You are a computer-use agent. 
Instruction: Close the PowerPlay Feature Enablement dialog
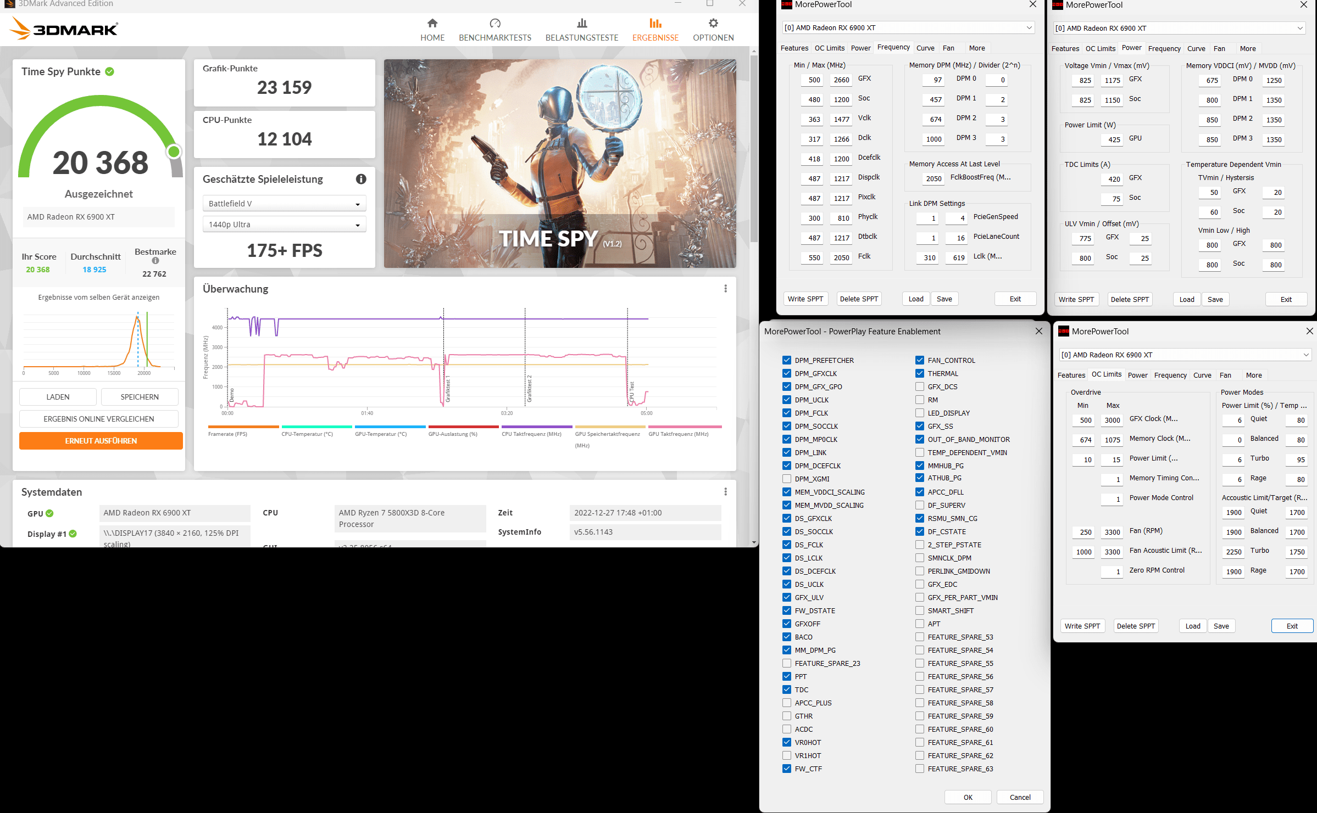coord(1038,331)
